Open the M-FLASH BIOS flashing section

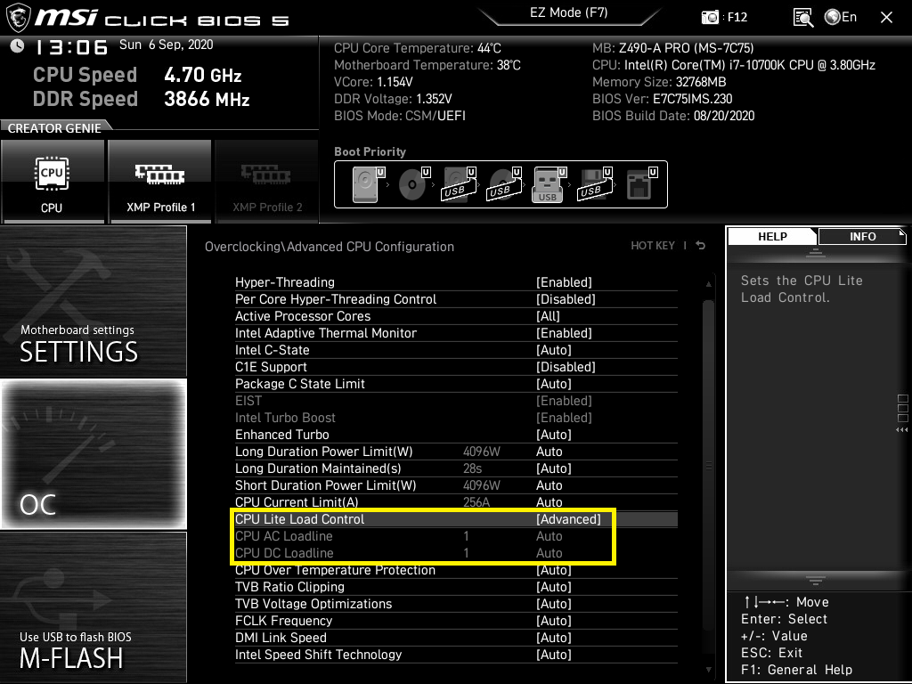pos(94,607)
